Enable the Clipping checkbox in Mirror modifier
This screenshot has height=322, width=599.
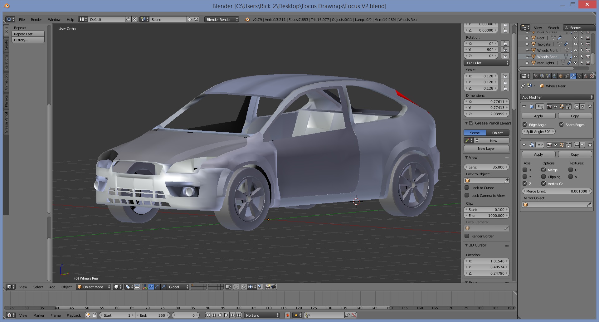coord(543,177)
